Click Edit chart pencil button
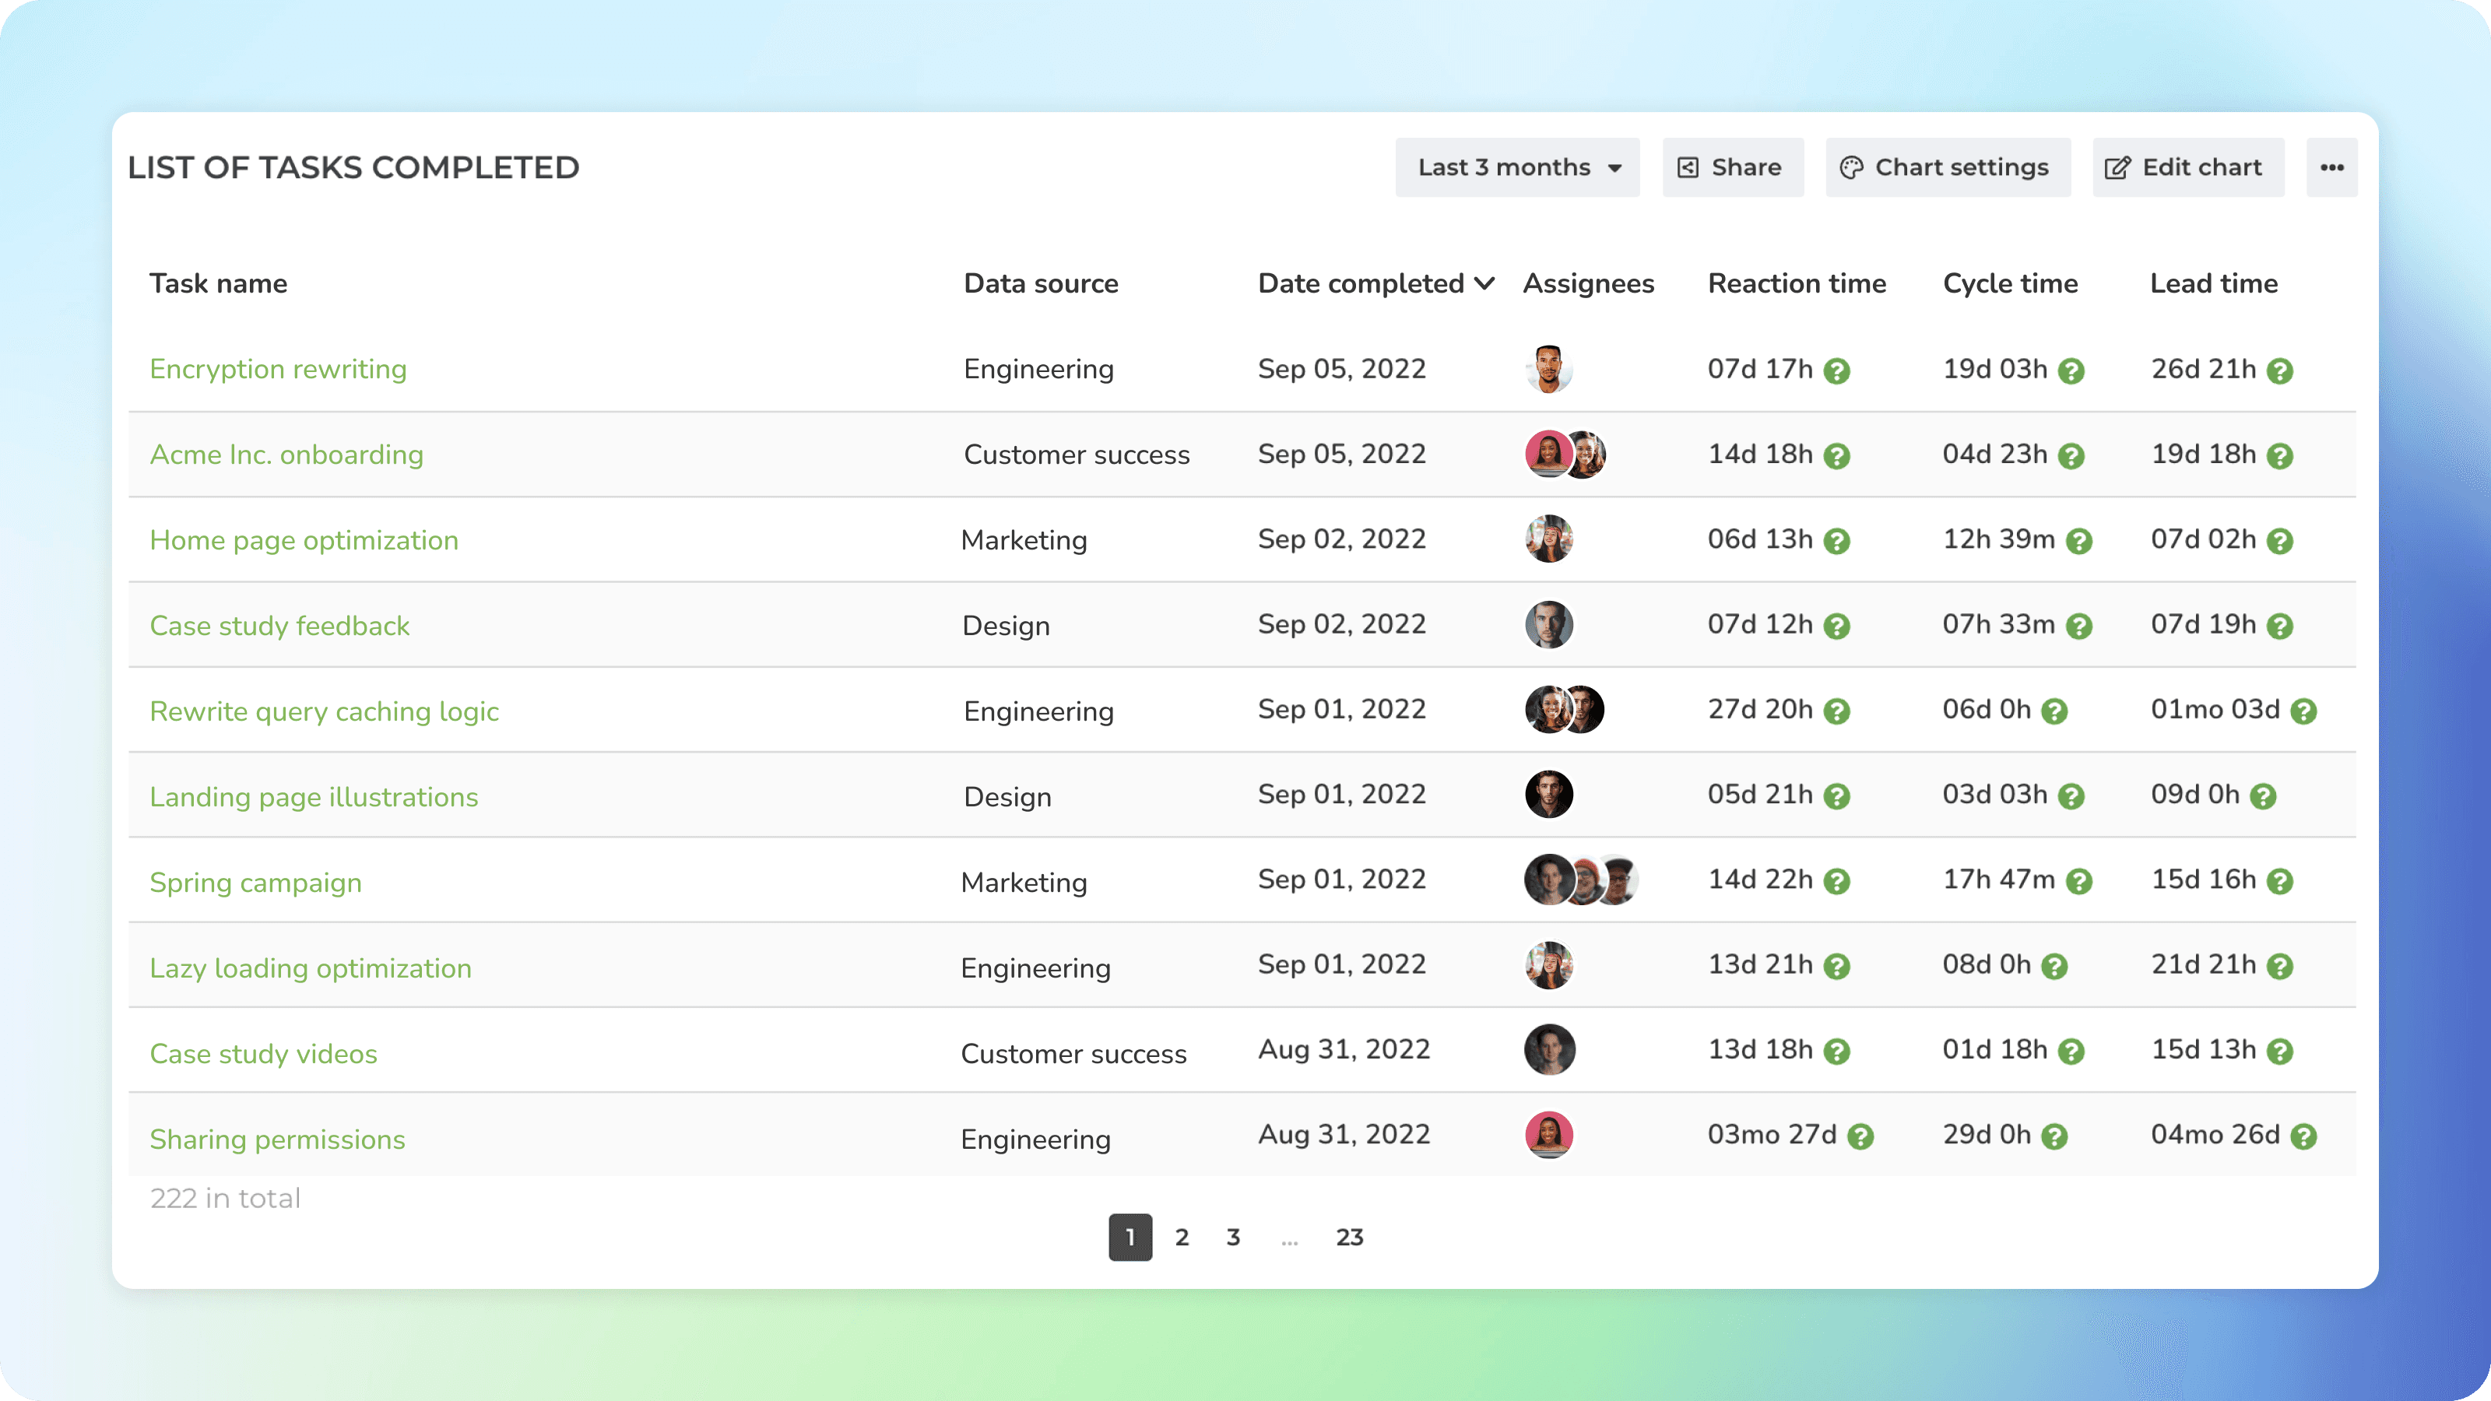The image size is (2491, 1401). click(x=2187, y=167)
